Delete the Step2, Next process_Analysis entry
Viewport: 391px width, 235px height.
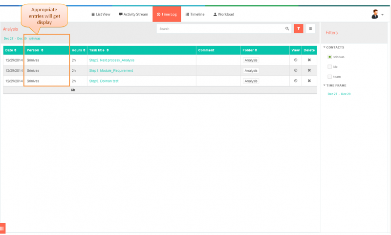[309, 60]
